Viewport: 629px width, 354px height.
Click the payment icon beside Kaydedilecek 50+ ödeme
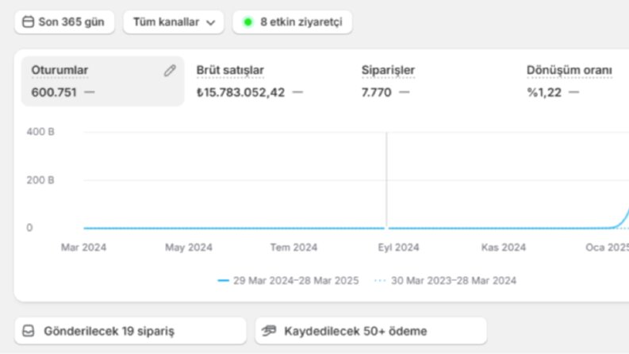pos(269,331)
